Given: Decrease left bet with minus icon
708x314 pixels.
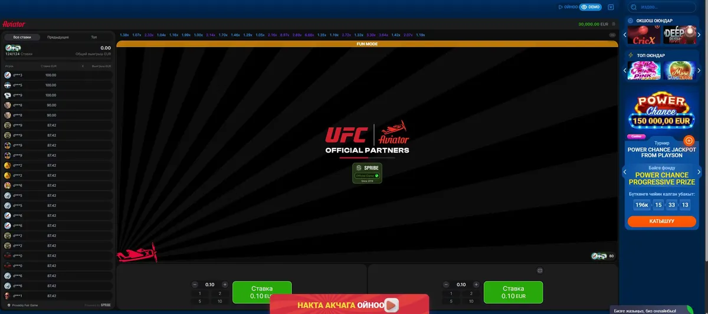Looking at the screenshot, I should pos(195,285).
